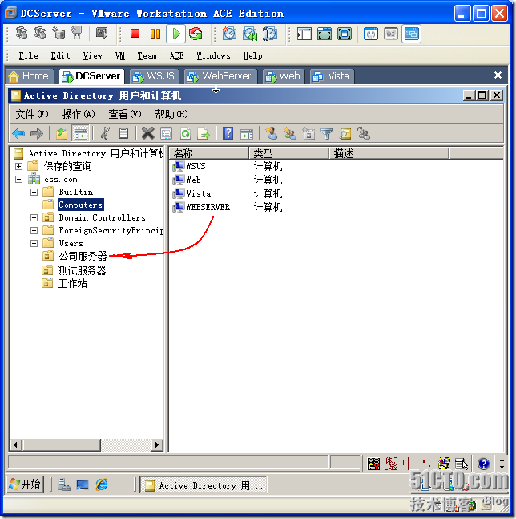Click the tree pane left scroll arrow

(x=15, y=445)
